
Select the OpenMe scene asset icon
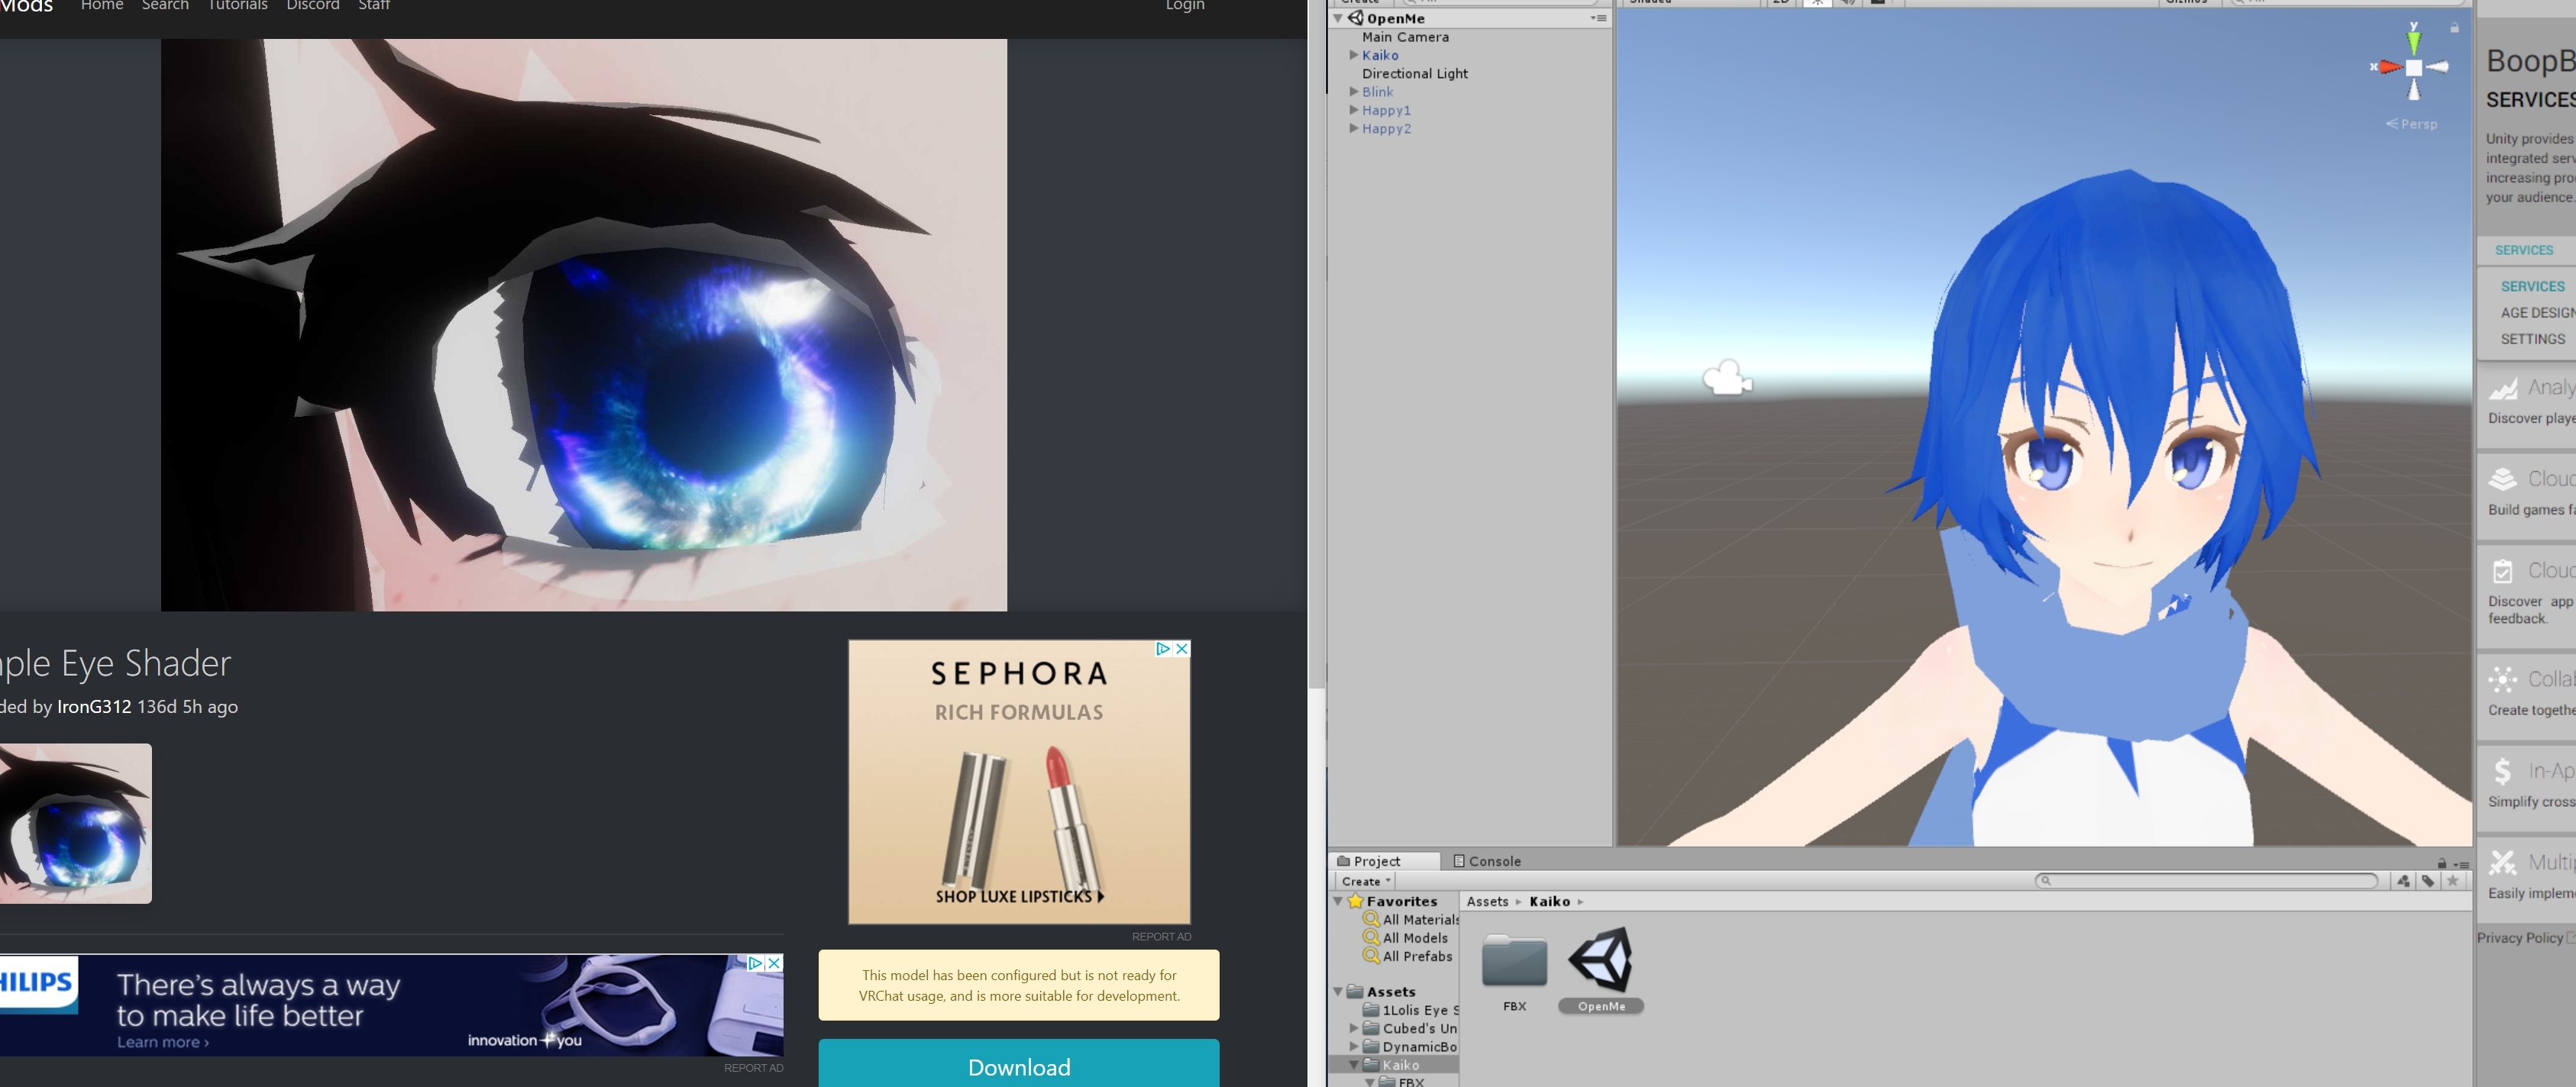point(1600,959)
